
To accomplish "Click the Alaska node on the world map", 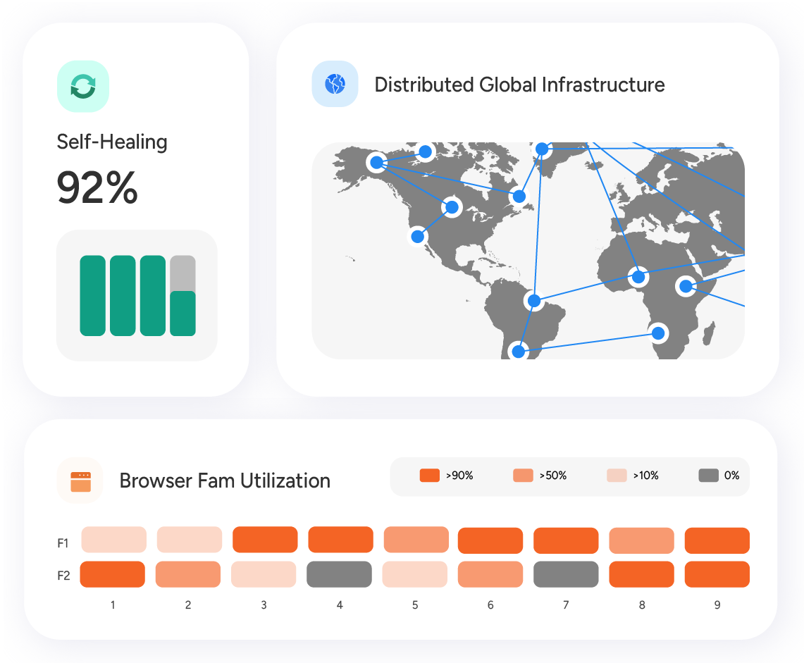I will (376, 163).
